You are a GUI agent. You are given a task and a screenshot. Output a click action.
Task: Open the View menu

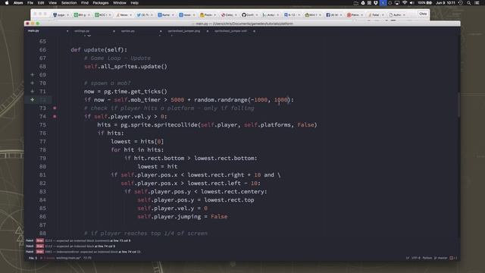tap(52, 3)
